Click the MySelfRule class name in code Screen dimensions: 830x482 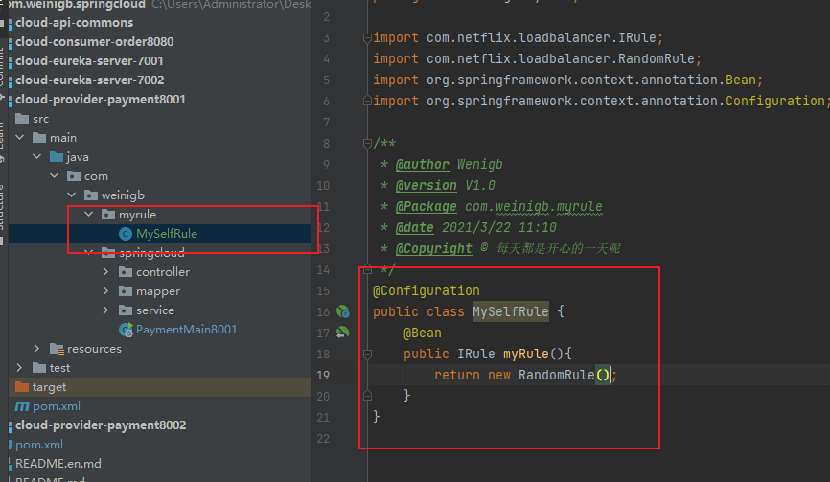pyautogui.click(x=510, y=311)
